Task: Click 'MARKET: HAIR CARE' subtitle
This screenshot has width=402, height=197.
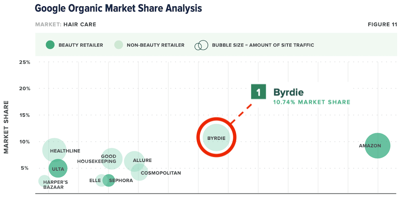Action: [x=66, y=25]
